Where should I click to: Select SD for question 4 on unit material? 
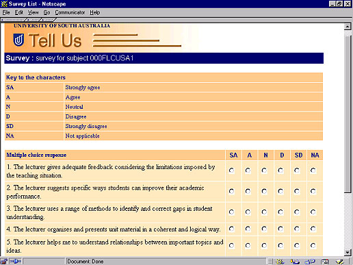(x=297, y=229)
